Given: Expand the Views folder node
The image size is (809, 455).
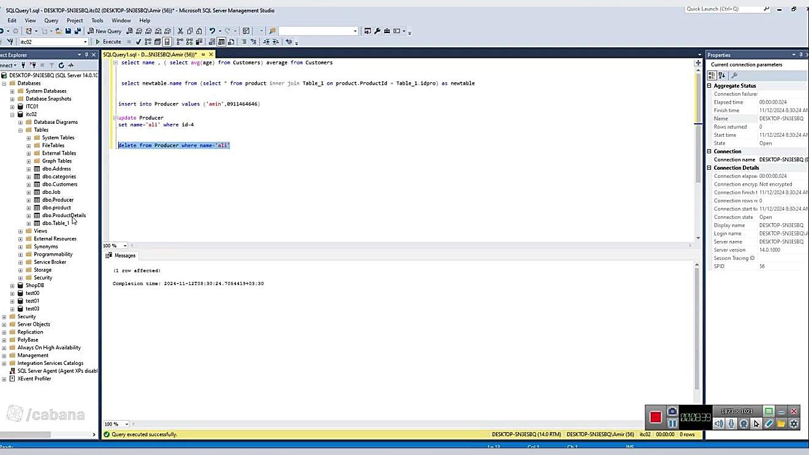Looking at the screenshot, I should [20, 231].
